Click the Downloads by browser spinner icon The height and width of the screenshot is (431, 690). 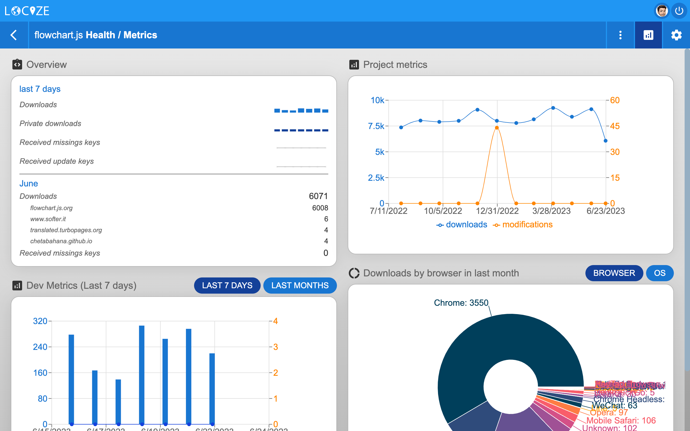click(354, 273)
